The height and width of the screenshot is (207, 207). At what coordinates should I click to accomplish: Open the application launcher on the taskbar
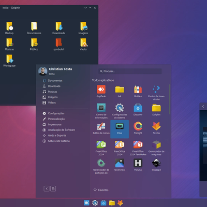tap(86, 203)
